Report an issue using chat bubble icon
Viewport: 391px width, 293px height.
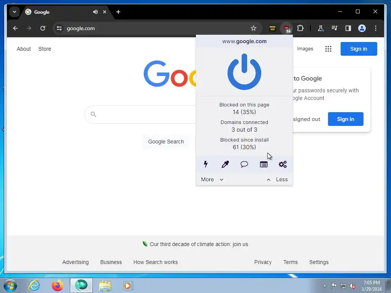click(244, 164)
